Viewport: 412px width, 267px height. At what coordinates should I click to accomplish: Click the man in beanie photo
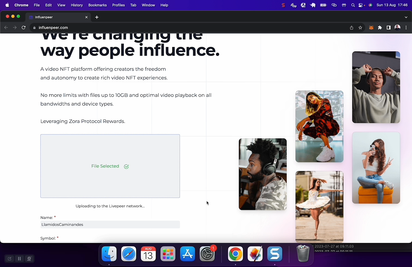376,87
